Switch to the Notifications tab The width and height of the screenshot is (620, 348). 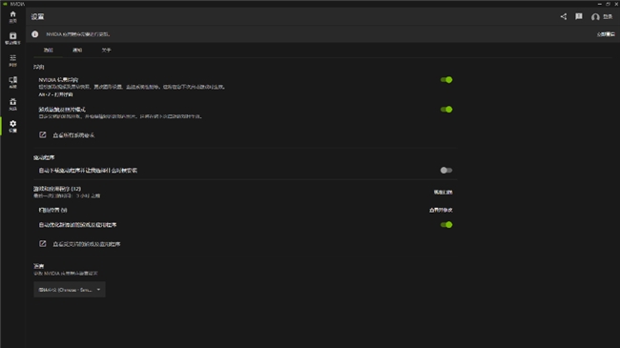(77, 51)
